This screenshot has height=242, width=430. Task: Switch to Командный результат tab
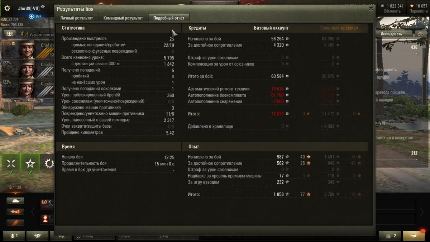pos(123,18)
